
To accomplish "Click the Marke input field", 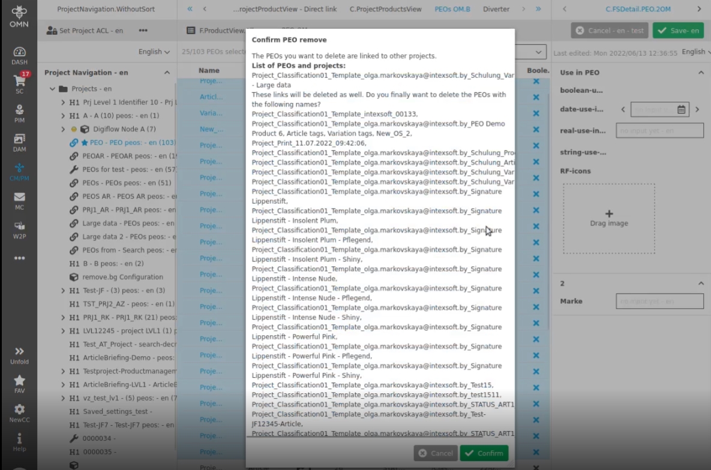I will [659, 301].
